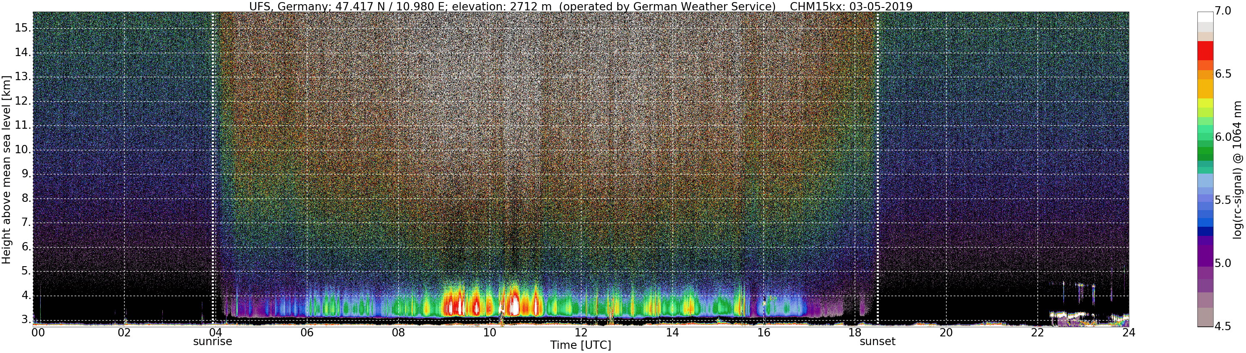Click the time-axis tick label "18"
Image resolution: width=1246 pixels, height=353 pixels.
click(855, 332)
